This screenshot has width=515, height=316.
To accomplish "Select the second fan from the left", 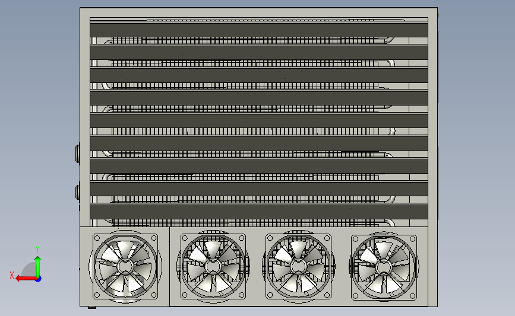I will [213, 267].
